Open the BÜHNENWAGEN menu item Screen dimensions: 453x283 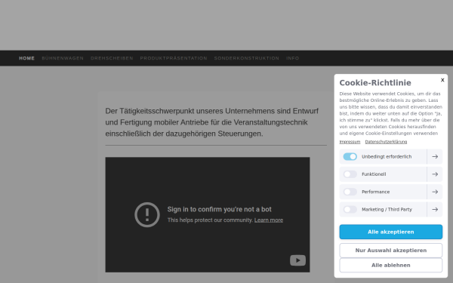tap(63, 58)
